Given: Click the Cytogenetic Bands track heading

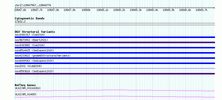Looking at the screenshot, I should (30, 18).
